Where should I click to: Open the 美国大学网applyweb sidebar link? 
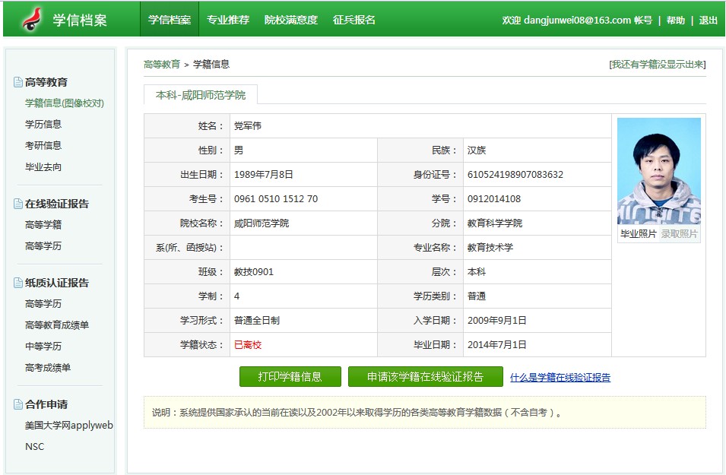68,426
